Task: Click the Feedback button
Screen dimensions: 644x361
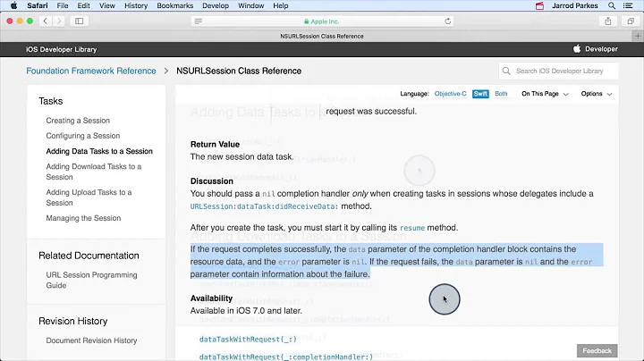Action: tap(597, 351)
